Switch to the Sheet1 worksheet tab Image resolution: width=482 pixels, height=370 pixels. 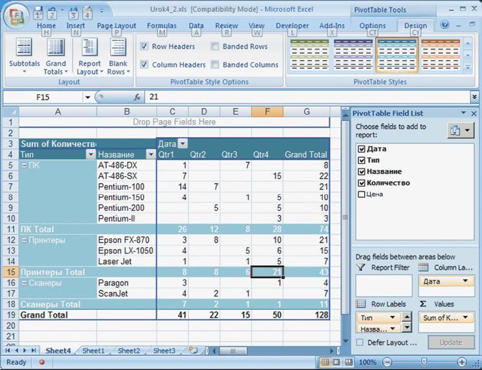click(x=93, y=351)
